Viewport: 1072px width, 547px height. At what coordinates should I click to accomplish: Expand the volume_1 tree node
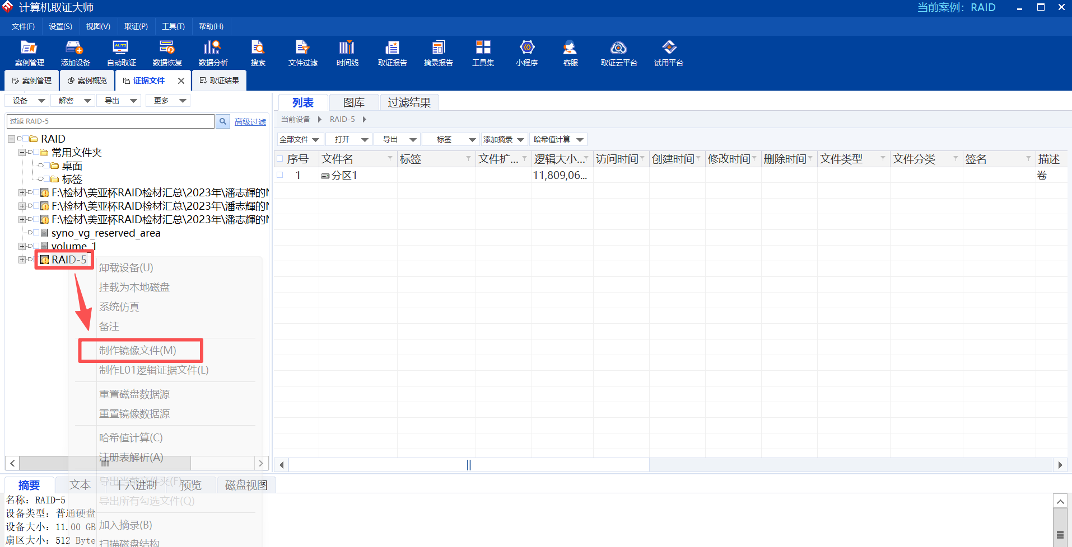22,246
